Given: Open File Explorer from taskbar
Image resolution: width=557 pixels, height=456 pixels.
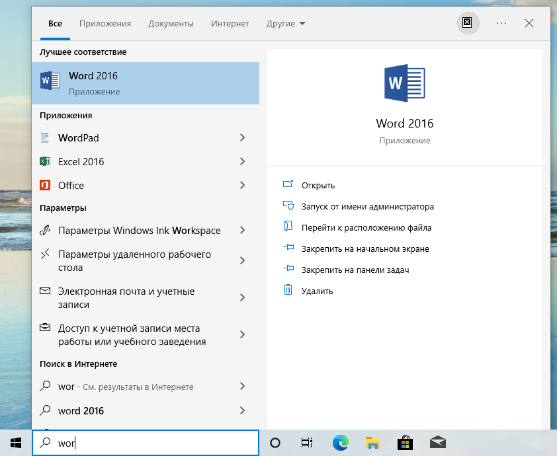Looking at the screenshot, I should [372, 443].
